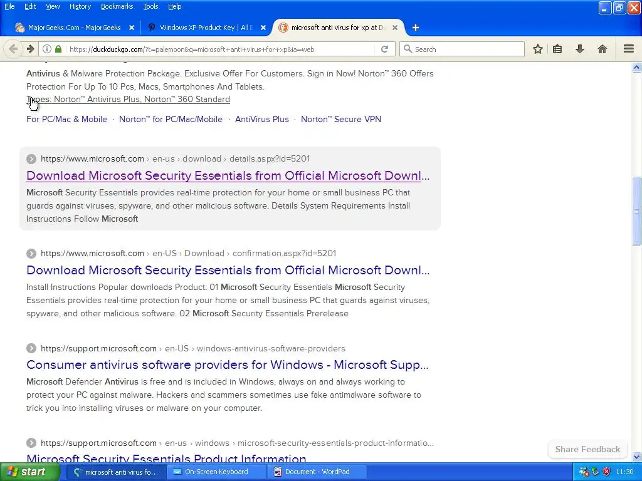Click the vertical scrollbar thumb
Viewport: 642px width, 481px height.
pos(636,211)
